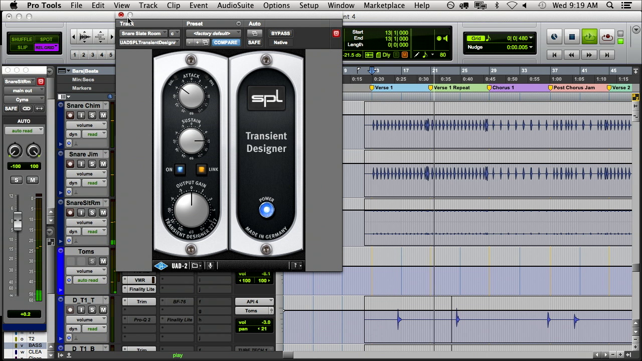Open the insert position 'c' selector
Screen dimensions: 642x361
174,34
